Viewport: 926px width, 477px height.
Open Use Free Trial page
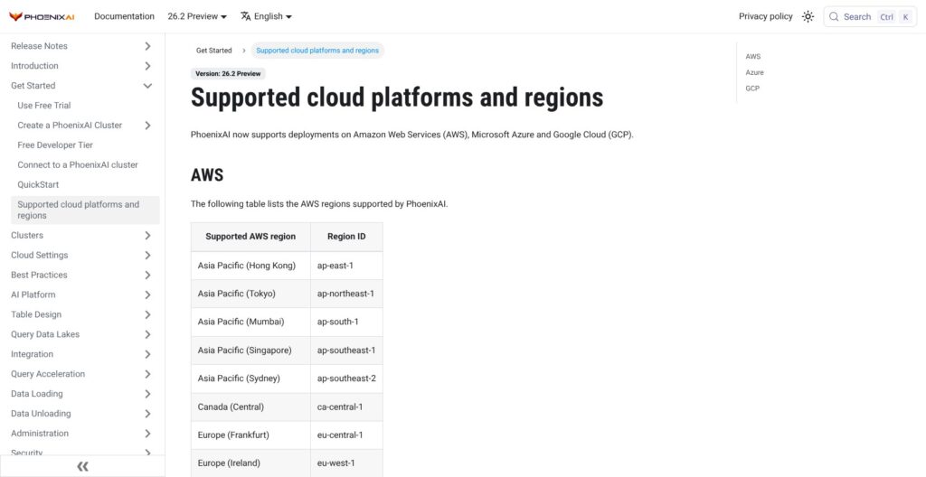coord(44,105)
